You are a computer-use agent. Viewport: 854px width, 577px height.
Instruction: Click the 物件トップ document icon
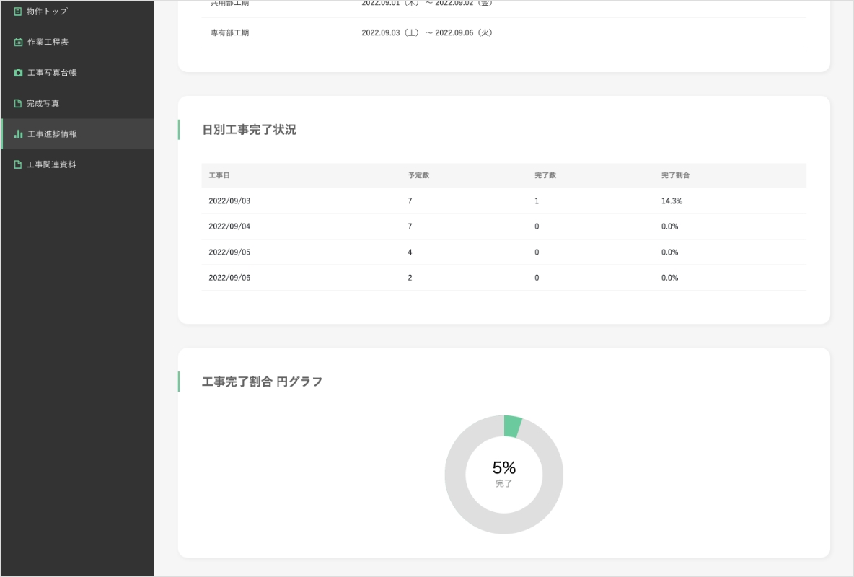18,12
